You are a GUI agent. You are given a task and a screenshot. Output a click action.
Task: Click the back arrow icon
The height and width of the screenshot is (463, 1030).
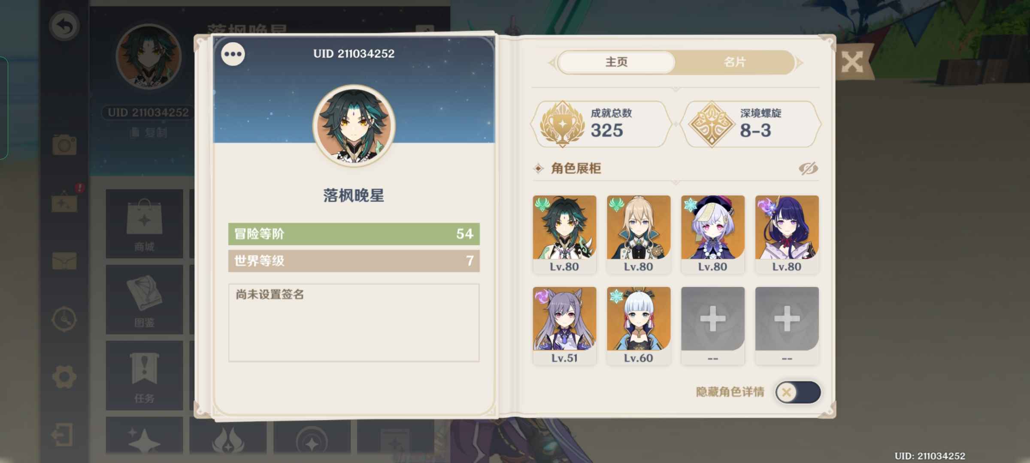(64, 27)
